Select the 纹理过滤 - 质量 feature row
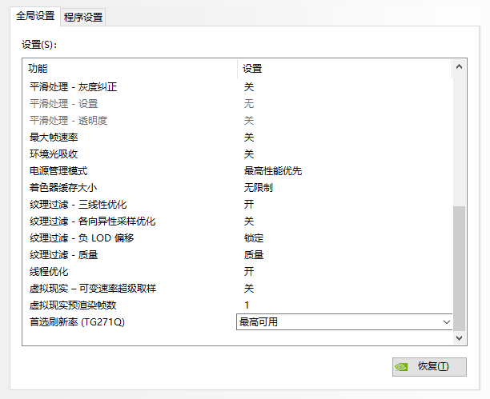Screen dimensions: 490x399 point(238,255)
